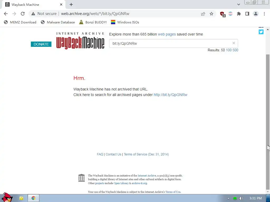
Task: Click the scrollbar up arrow
Action: point(268,29)
